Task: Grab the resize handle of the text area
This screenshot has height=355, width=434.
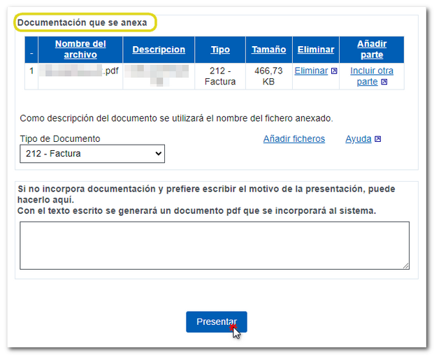Action: pyautogui.click(x=405, y=266)
